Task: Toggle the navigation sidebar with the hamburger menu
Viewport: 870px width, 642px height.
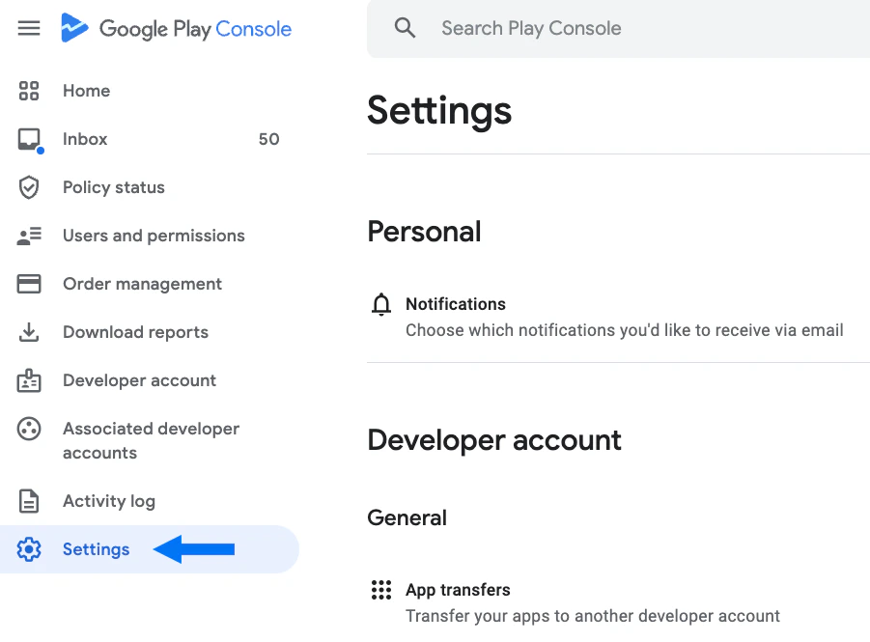Action: pos(28,28)
